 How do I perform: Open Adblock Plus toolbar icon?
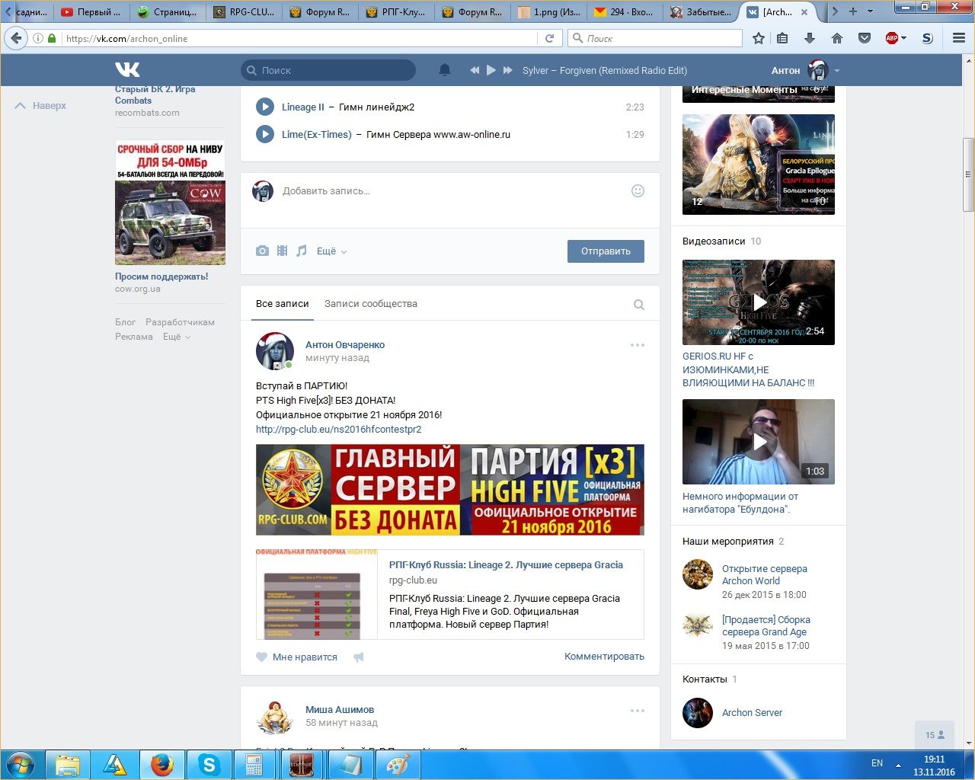(x=892, y=38)
